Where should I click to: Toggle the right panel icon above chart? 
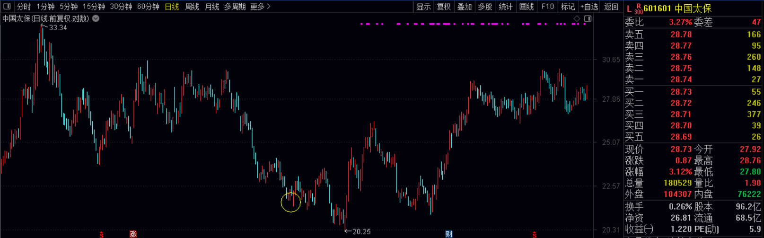click(588, 18)
